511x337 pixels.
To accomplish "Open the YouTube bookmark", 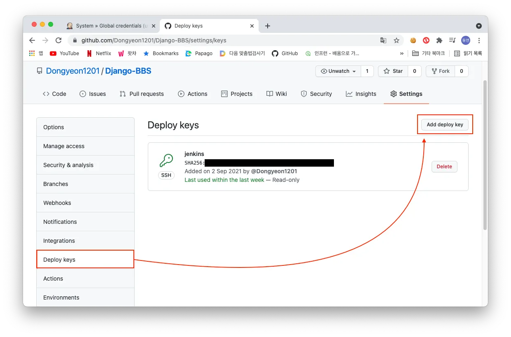I will tap(64, 53).
